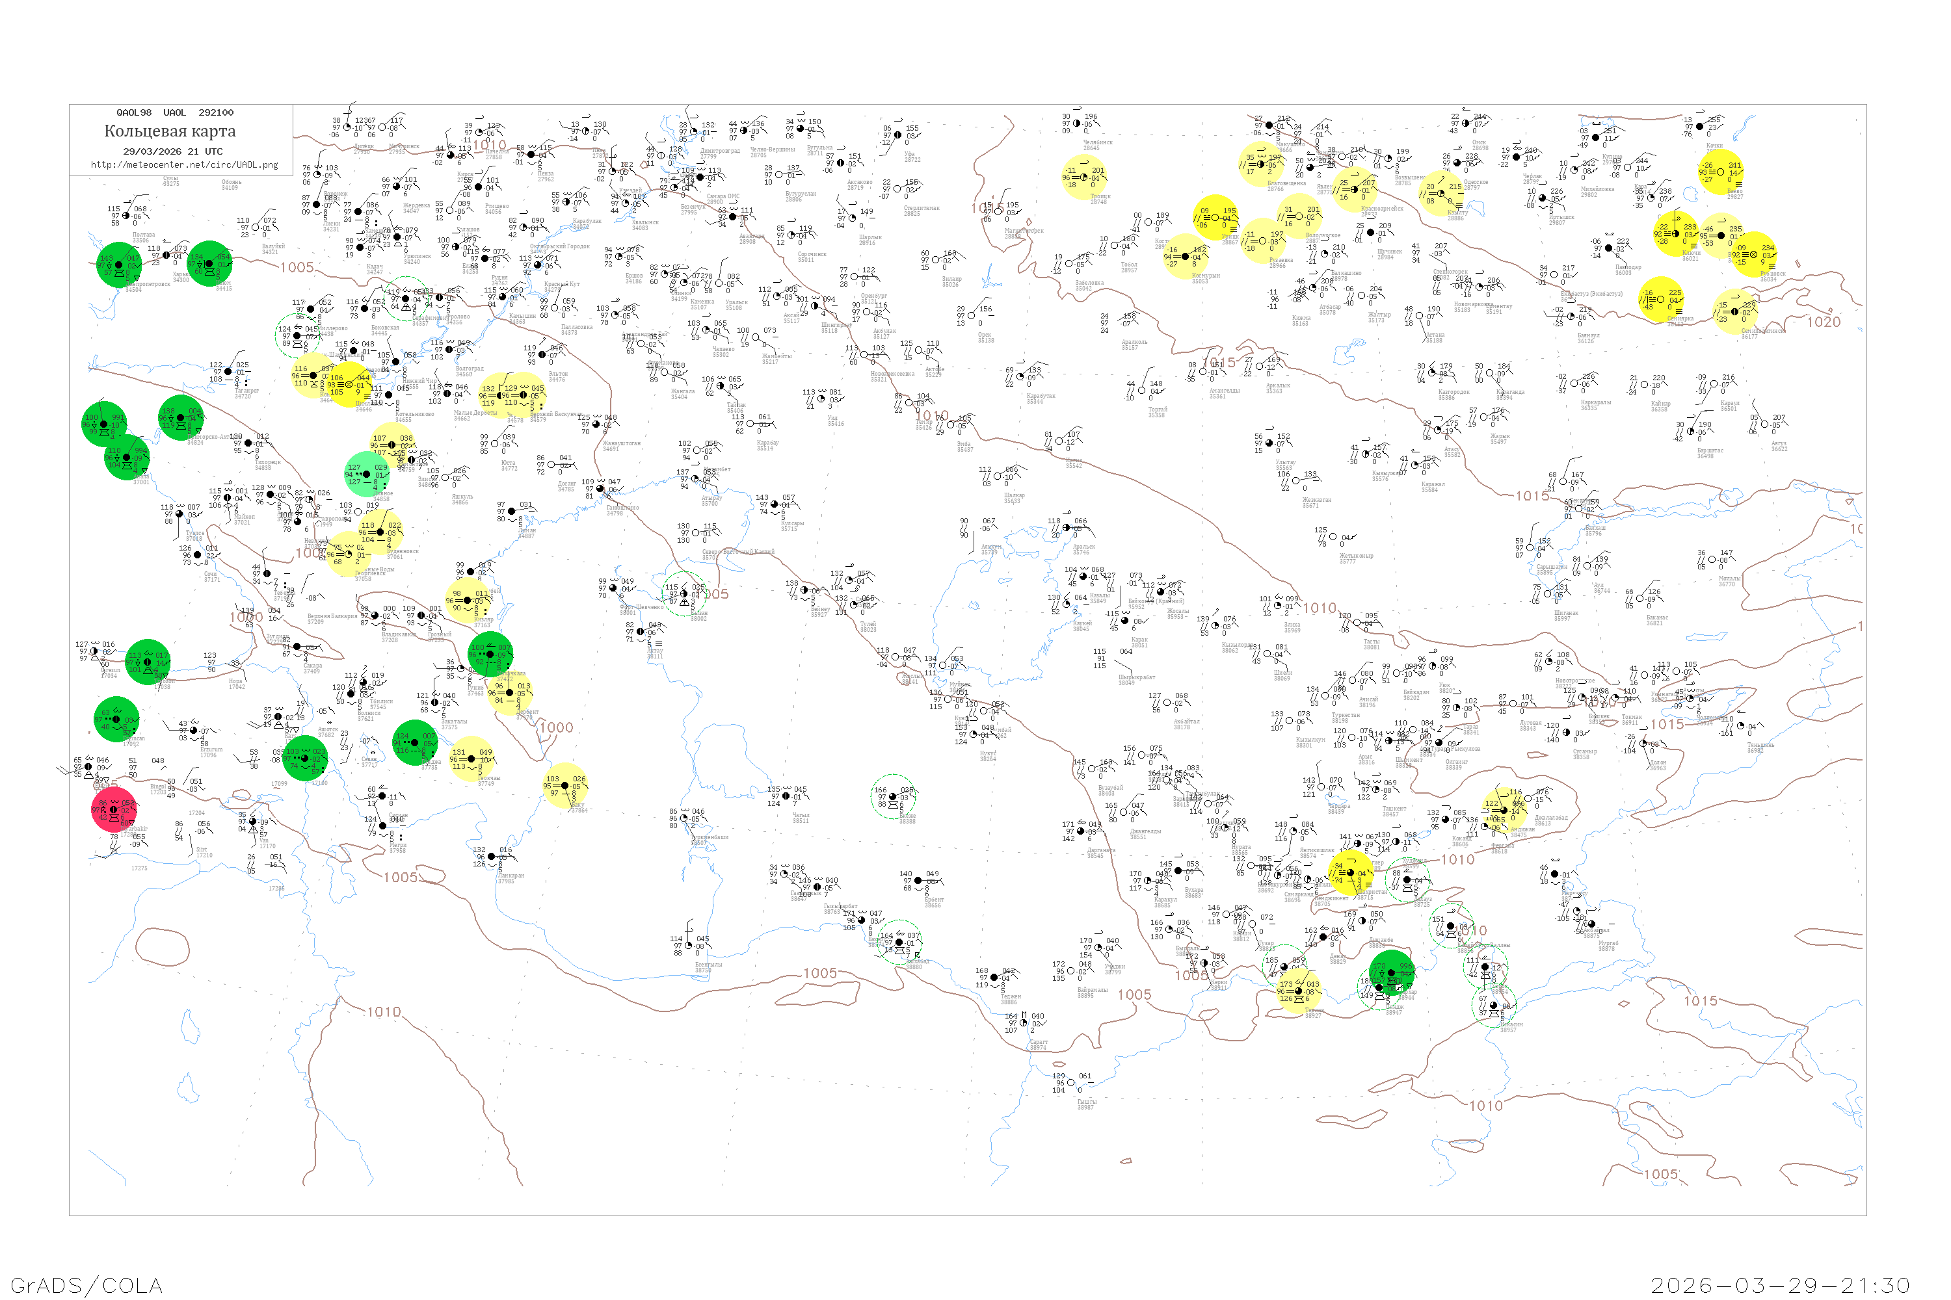Image resolution: width=1951 pixels, height=1300 pixels.
Task: Click the GrADS/COLA label
Action: [x=86, y=1285]
